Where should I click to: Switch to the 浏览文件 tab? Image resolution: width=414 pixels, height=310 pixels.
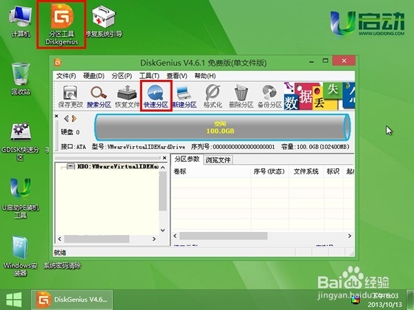click(218, 160)
